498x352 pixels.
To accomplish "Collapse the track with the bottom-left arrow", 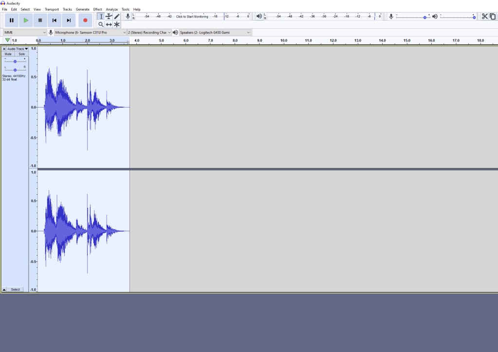I will click(4, 289).
